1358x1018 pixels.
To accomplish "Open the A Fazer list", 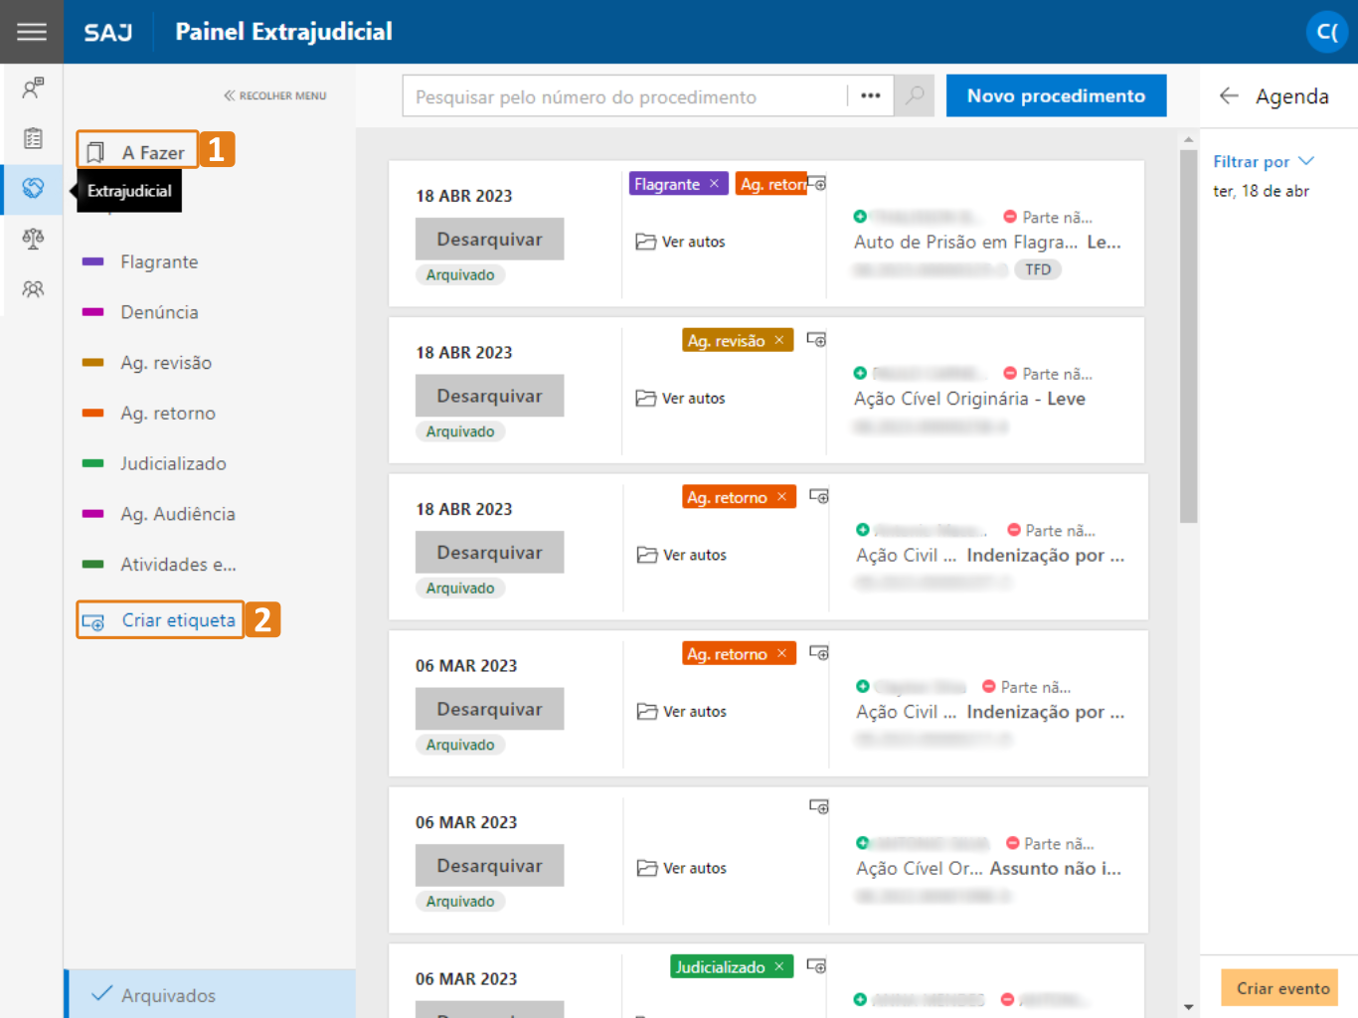I will click(137, 152).
